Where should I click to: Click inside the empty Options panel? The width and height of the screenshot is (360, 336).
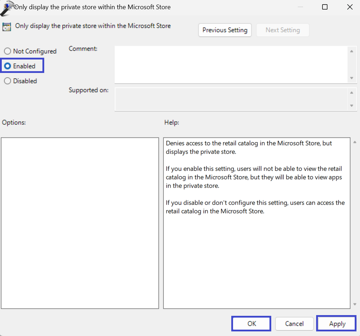coord(80,223)
